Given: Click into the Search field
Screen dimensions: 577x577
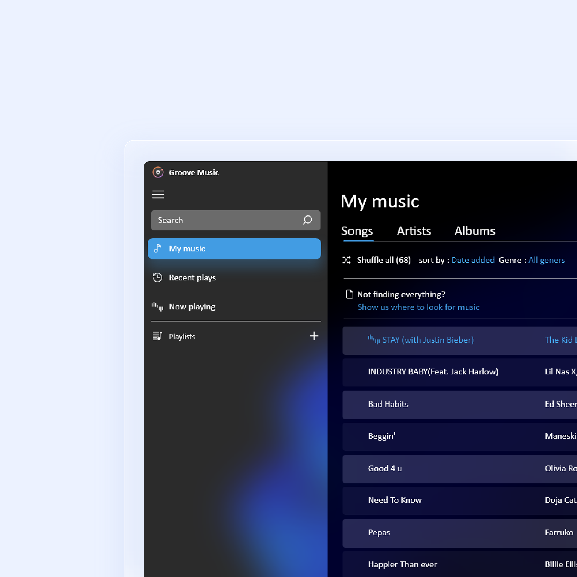Looking at the screenshot, I should point(236,220).
